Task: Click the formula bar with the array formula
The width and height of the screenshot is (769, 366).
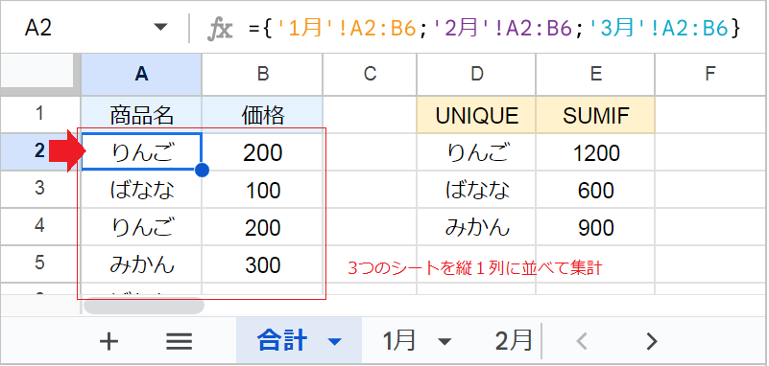Action: coord(495,29)
